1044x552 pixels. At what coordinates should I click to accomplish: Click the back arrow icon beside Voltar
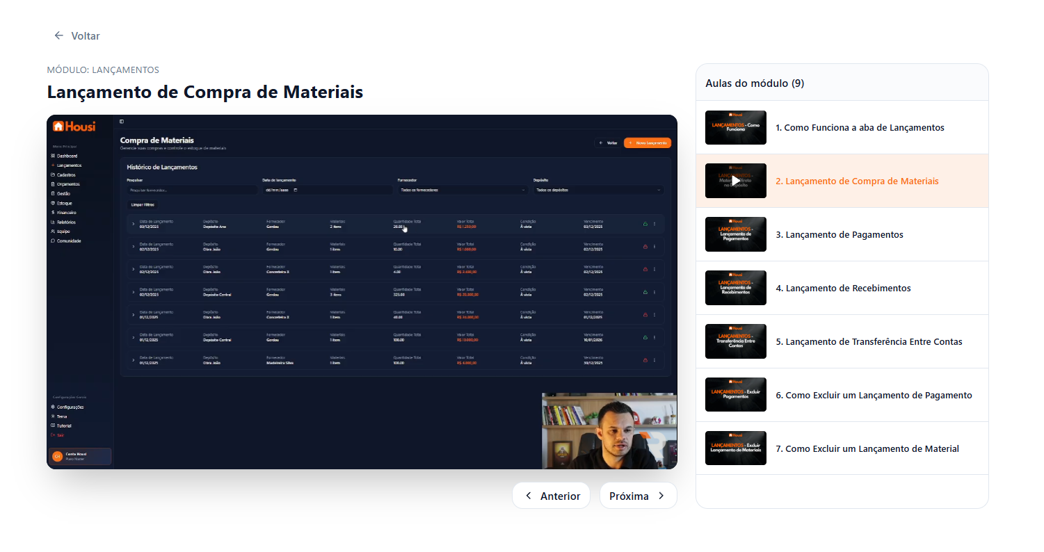(59, 35)
